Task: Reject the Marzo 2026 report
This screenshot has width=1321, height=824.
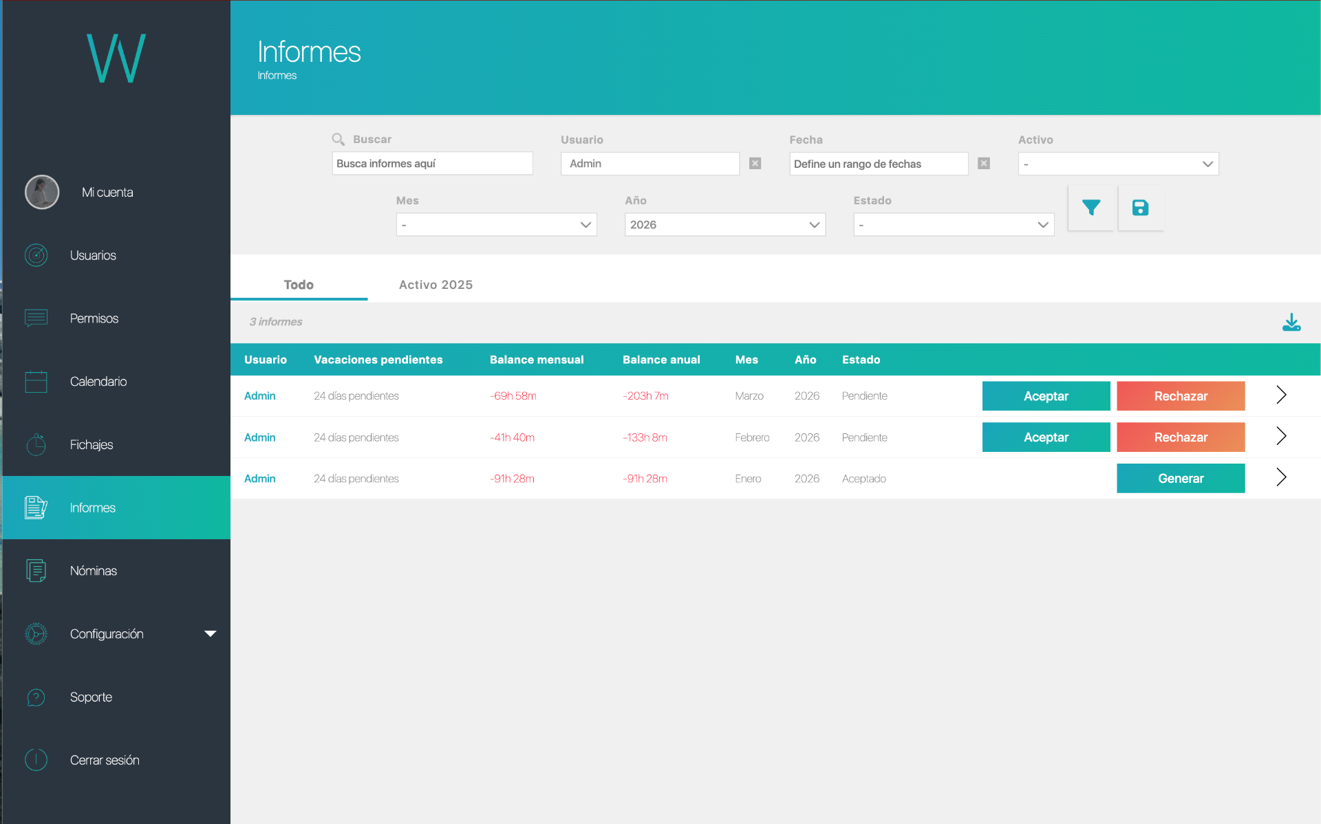Action: click(x=1181, y=396)
